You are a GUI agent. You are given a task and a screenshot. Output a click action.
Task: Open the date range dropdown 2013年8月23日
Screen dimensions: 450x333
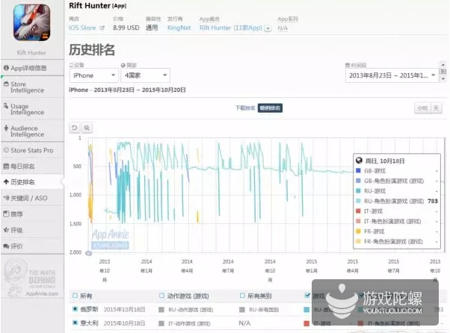[x=392, y=75]
